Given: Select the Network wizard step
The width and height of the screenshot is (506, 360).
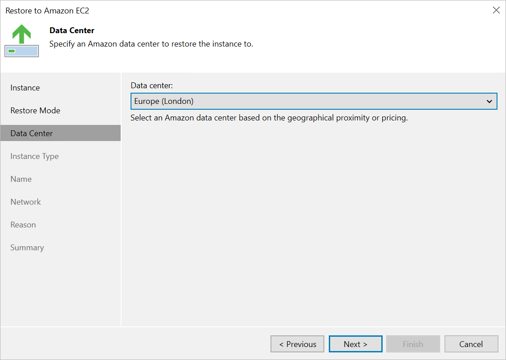Looking at the screenshot, I should 26,202.
